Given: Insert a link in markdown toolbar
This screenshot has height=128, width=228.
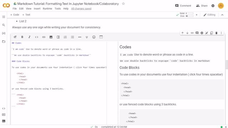Looking at the screenshot, I should [x=44, y=37].
